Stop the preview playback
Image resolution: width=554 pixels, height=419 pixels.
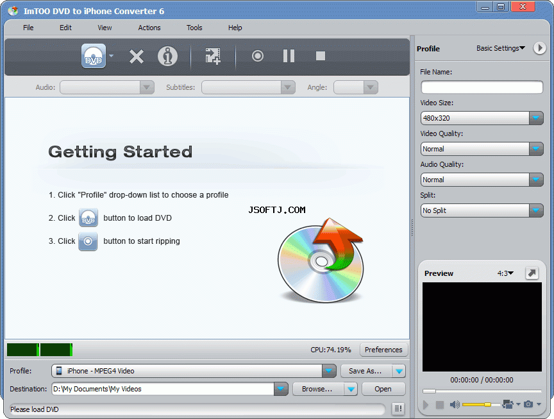click(439, 404)
